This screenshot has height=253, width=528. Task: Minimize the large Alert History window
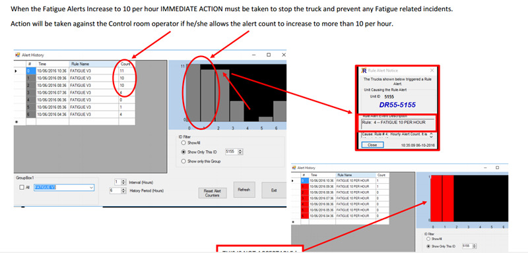(x=253, y=55)
